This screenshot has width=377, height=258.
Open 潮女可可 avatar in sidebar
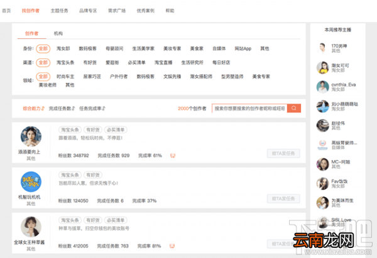(322, 68)
